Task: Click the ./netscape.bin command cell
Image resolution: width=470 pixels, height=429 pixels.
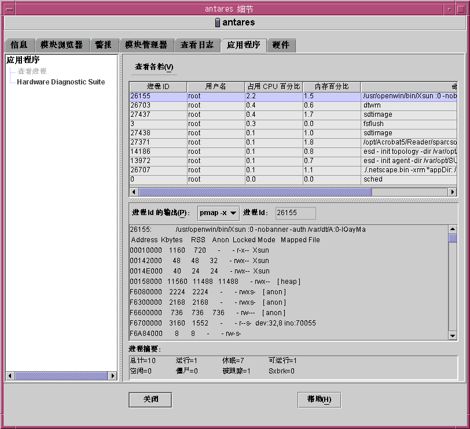Action: (x=409, y=171)
